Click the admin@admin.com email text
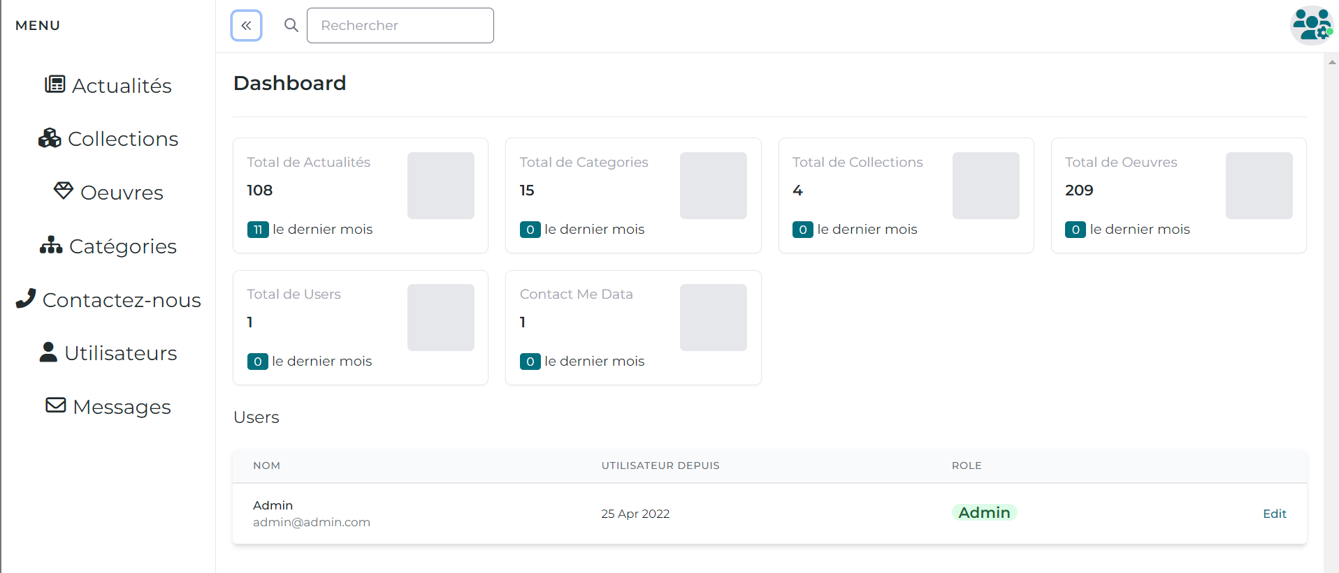Screen dimensions: 1339x573 tap(312, 522)
